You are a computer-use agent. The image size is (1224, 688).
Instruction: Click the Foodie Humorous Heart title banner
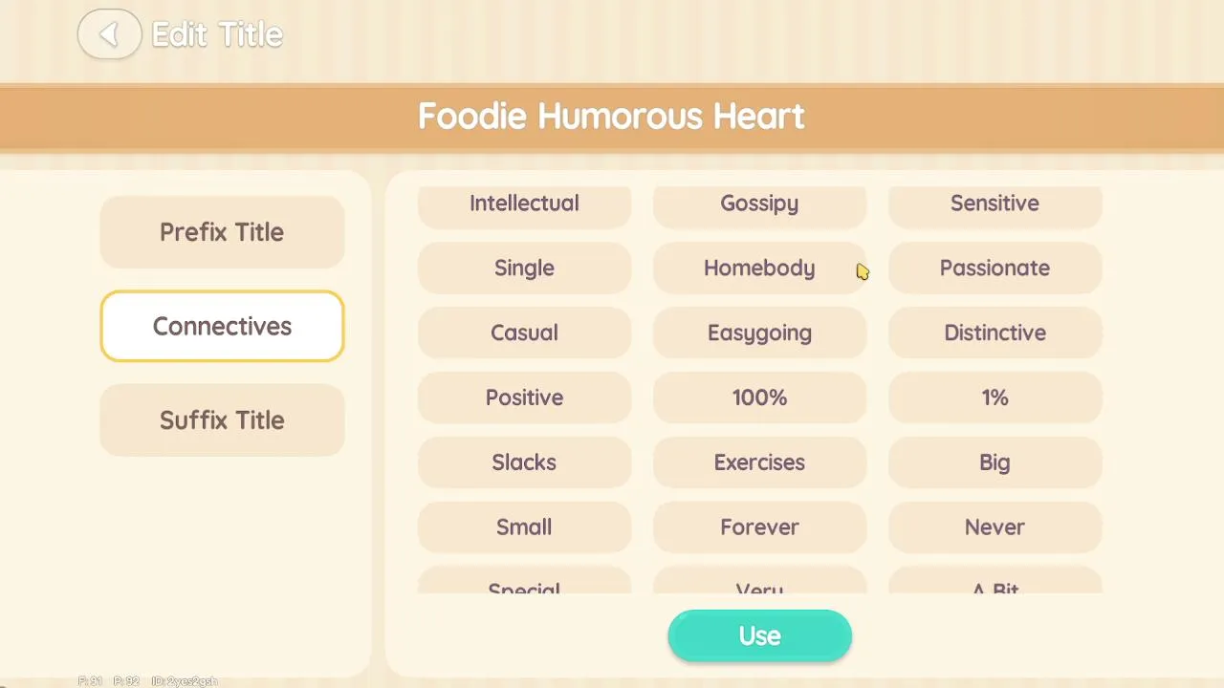coord(612,117)
